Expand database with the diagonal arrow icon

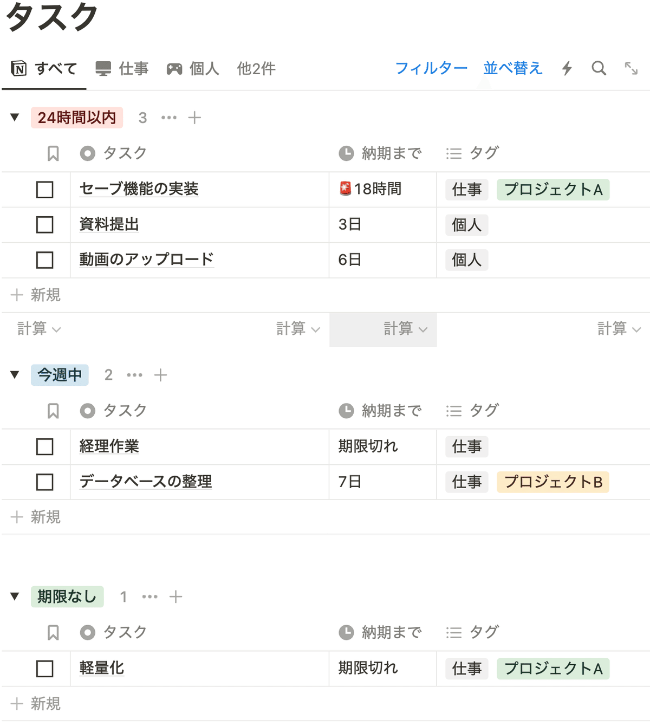point(631,68)
